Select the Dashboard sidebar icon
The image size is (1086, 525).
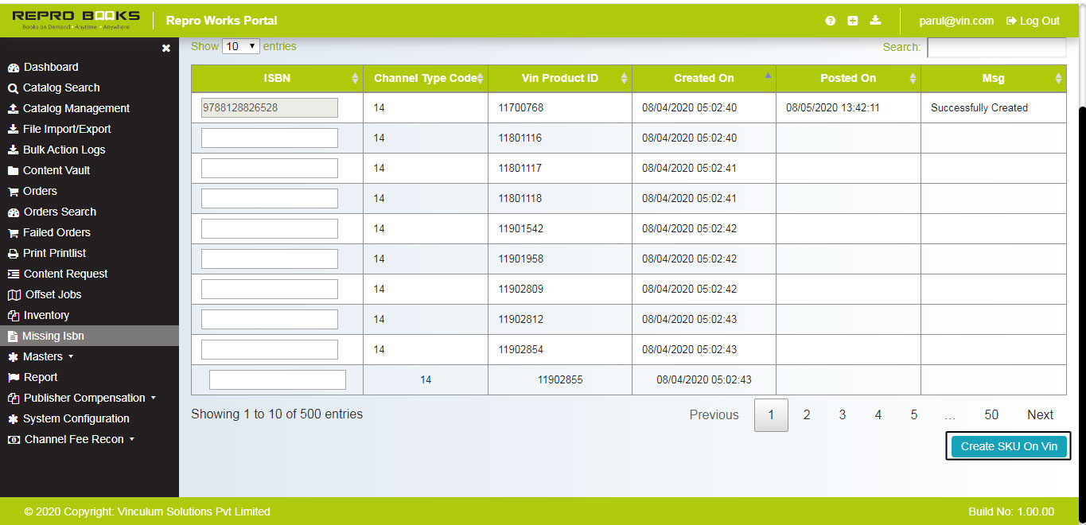(x=13, y=67)
